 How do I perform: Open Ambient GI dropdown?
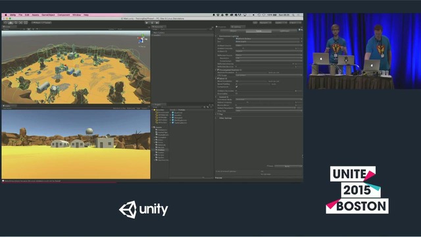click(269, 51)
